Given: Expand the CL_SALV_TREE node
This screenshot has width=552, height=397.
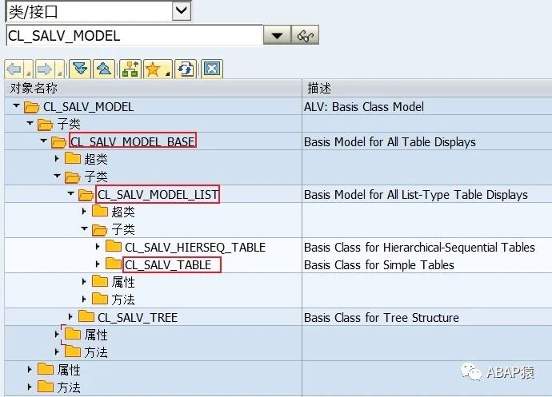Looking at the screenshot, I should click(x=70, y=317).
